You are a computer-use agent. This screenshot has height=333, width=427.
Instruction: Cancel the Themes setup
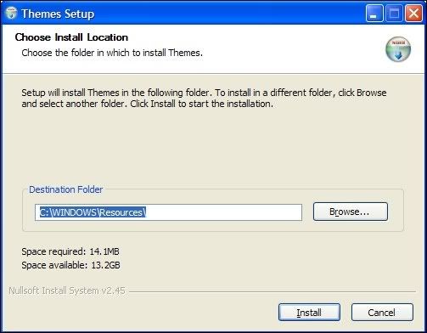382,313
